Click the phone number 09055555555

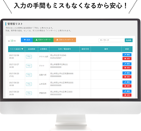56,85
